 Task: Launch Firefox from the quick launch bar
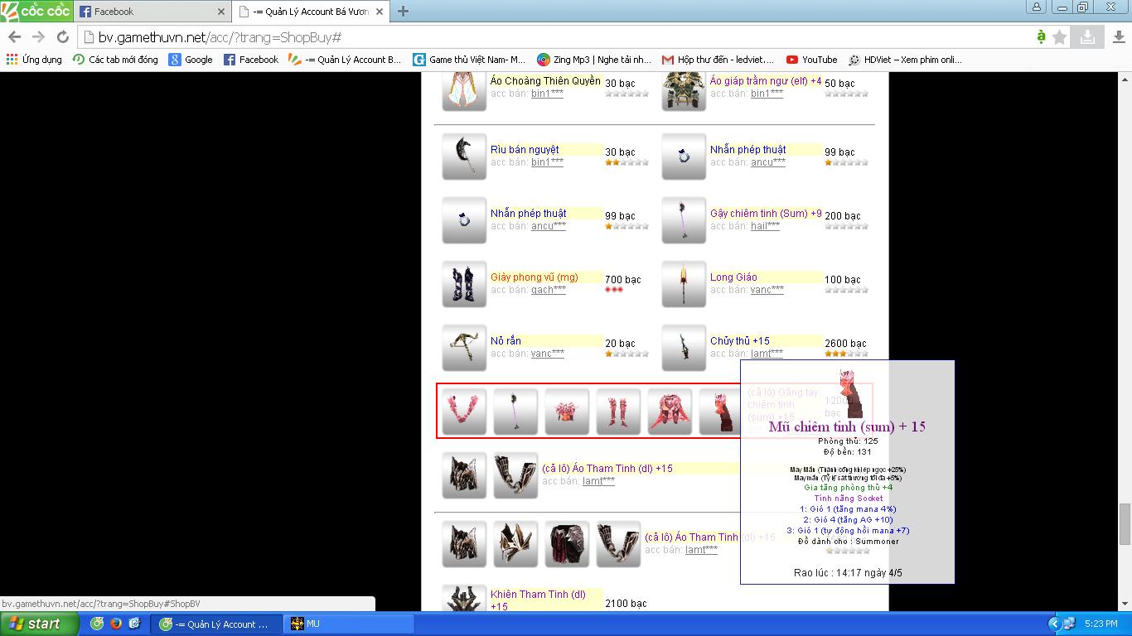(x=116, y=624)
